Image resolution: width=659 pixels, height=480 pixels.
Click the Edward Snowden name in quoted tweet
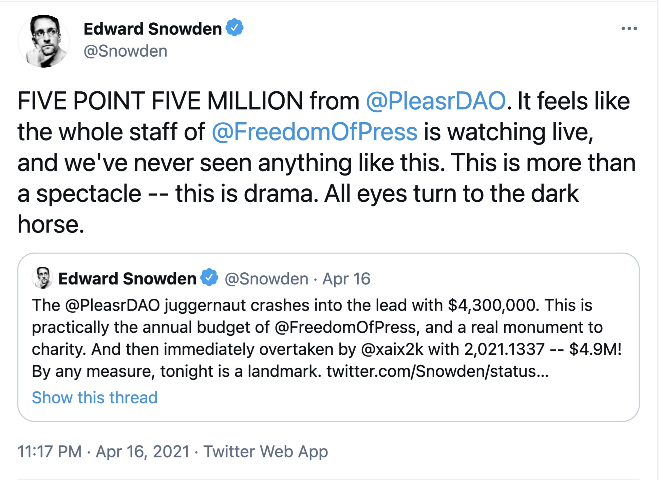click(x=127, y=279)
